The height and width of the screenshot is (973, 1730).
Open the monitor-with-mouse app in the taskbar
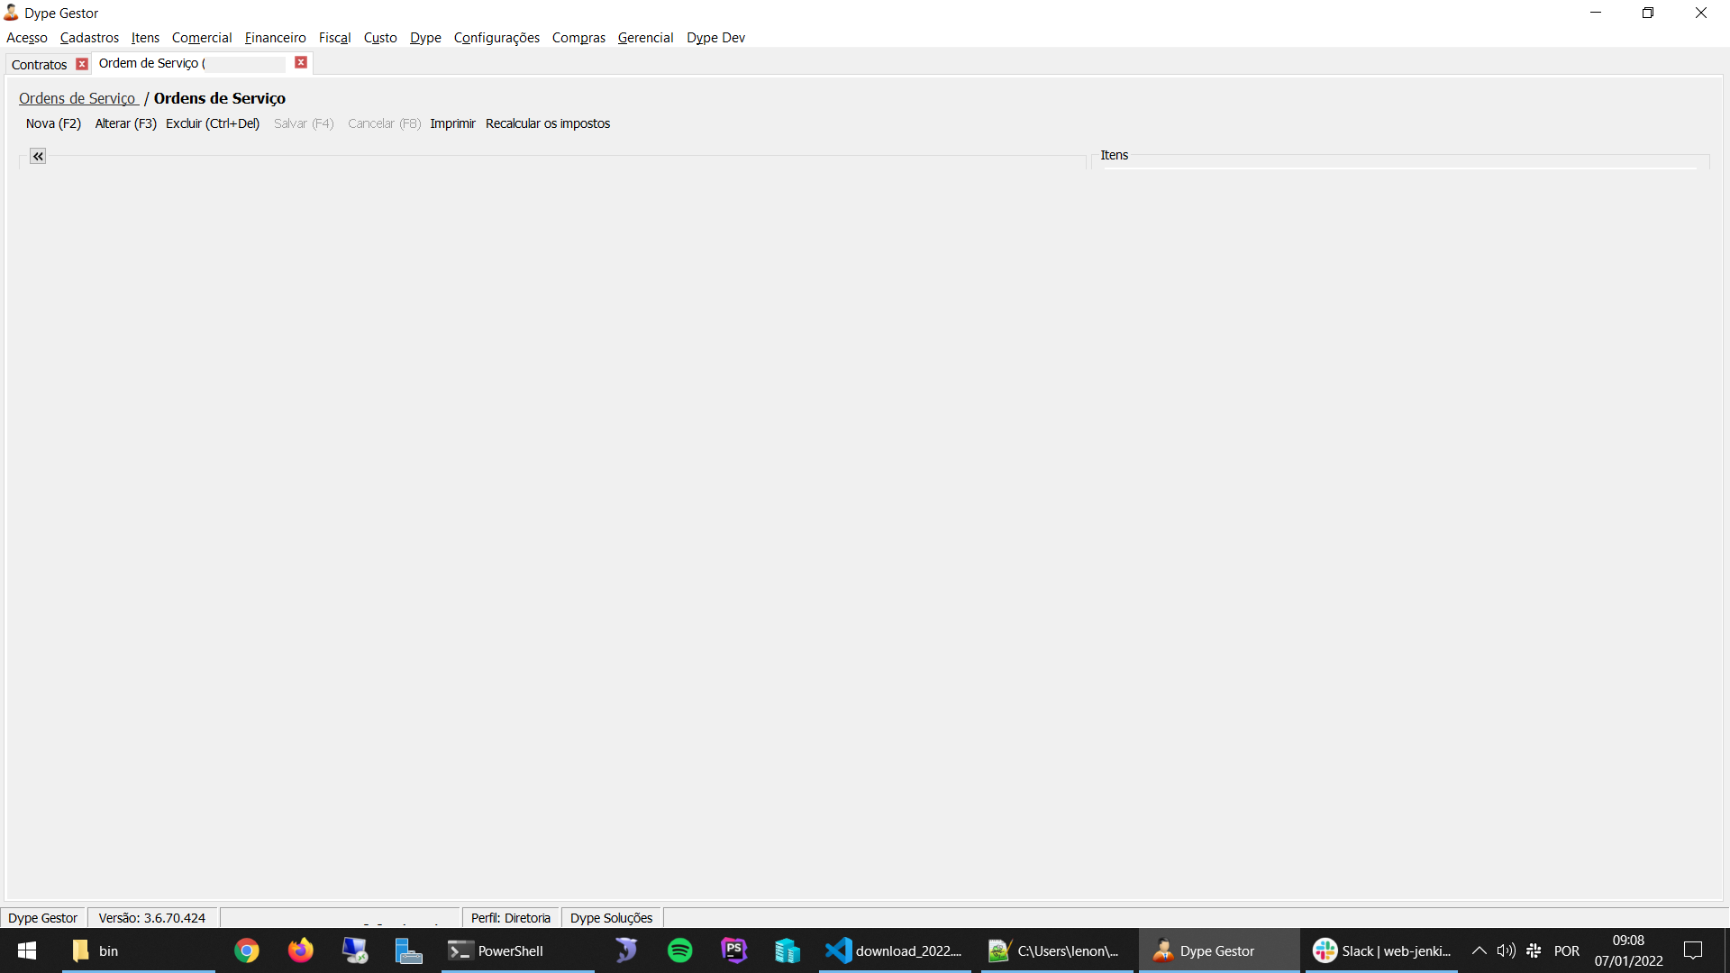355,950
